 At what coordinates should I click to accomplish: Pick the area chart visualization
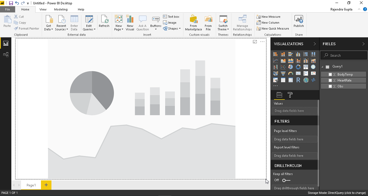click(283, 61)
